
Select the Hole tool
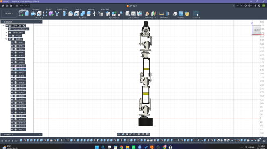pyautogui.click(x=39, y=14)
